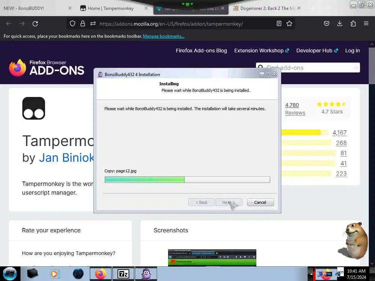Open author Jan Biniok link
This screenshot has width=375, height=281.
pyautogui.click(x=66, y=158)
